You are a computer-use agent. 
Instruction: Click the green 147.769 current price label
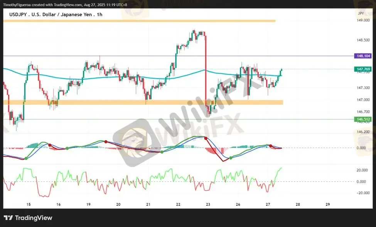(363, 69)
